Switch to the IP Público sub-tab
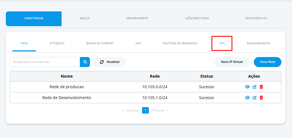 coord(57,43)
